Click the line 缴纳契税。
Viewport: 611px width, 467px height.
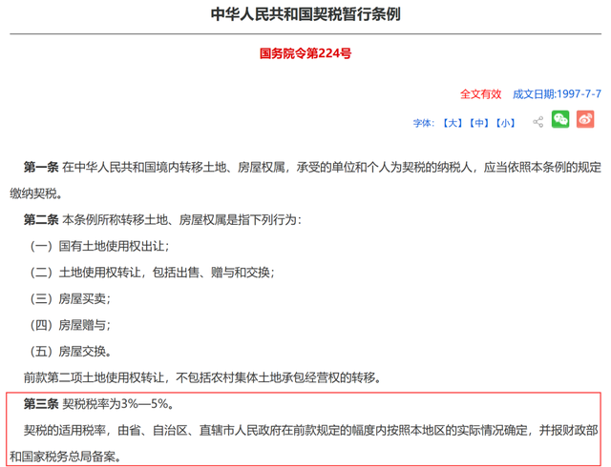[36, 193]
